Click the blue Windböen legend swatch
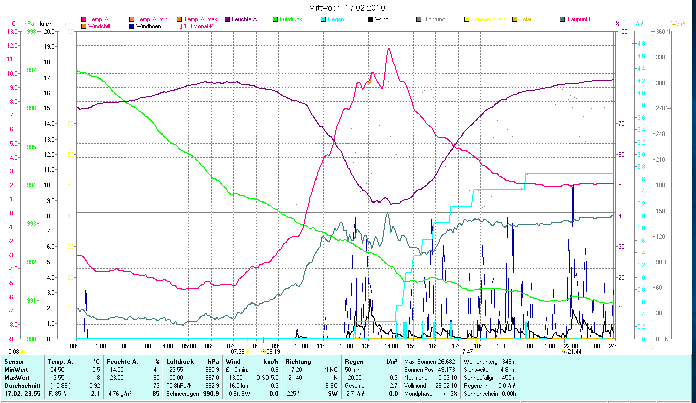Image resolution: width=696 pixels, height=403 pixels. tap(132, 26)
